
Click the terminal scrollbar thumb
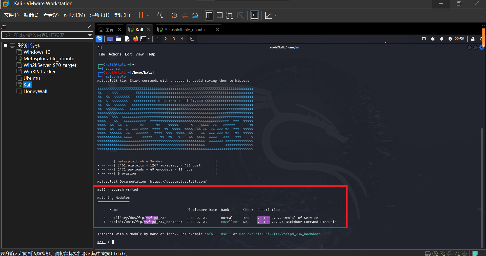click(x=482, y=187)
